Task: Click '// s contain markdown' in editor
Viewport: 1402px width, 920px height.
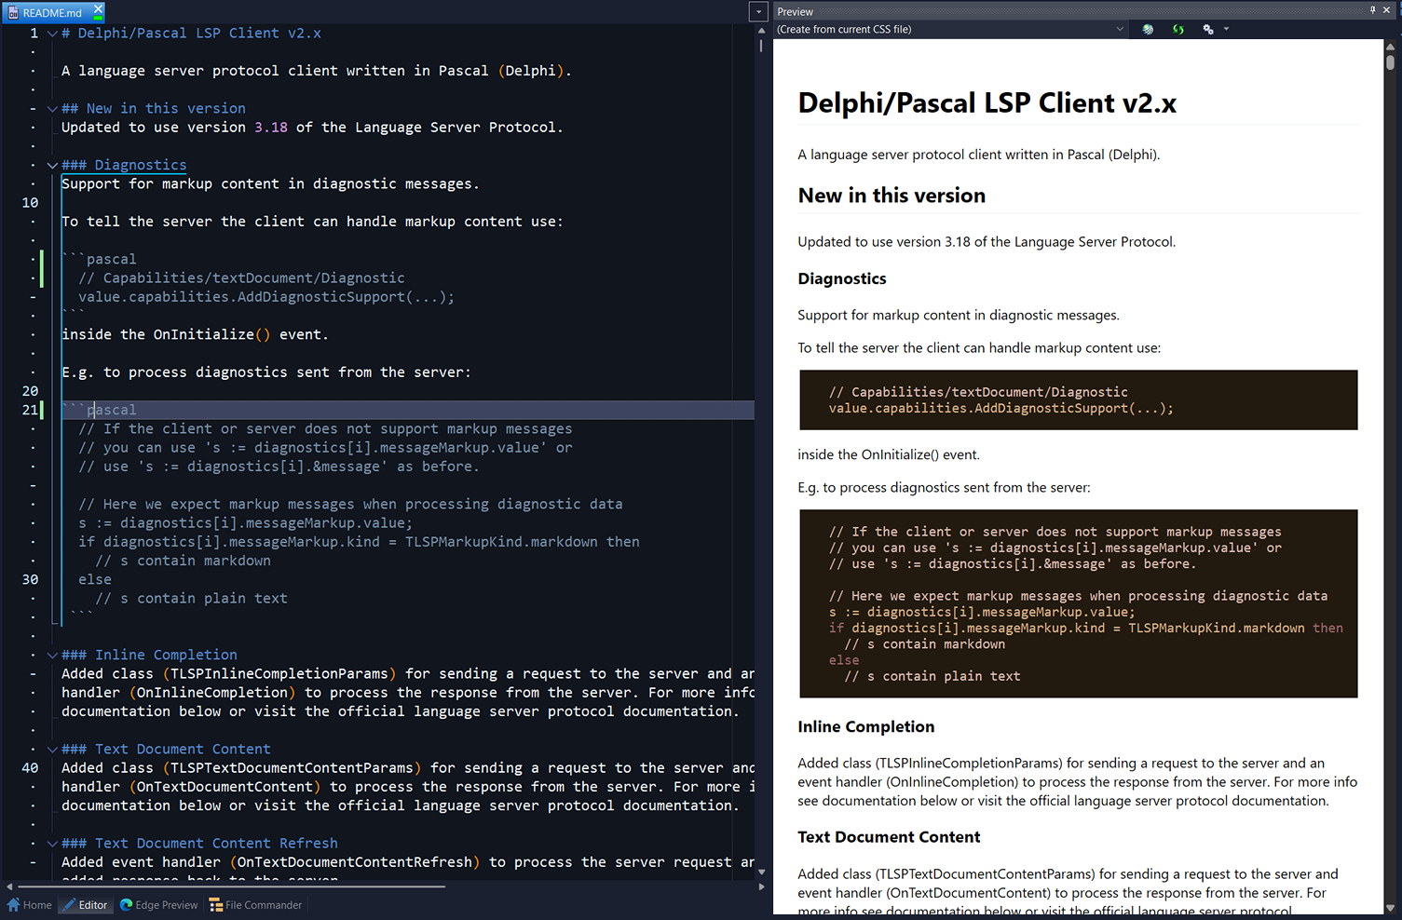Action: point(183,561)
